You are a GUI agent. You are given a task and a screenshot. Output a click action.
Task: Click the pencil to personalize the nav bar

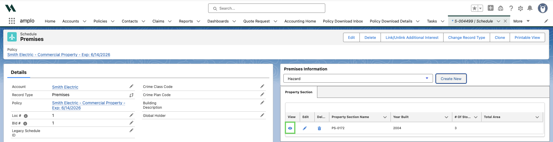(546, 21)
